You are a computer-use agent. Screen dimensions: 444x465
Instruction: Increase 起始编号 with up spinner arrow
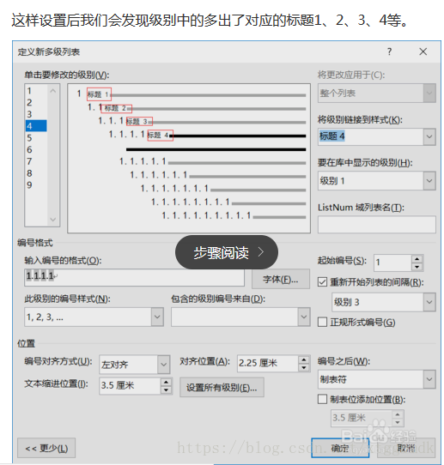pyautogui.click(x=417, y=259)
